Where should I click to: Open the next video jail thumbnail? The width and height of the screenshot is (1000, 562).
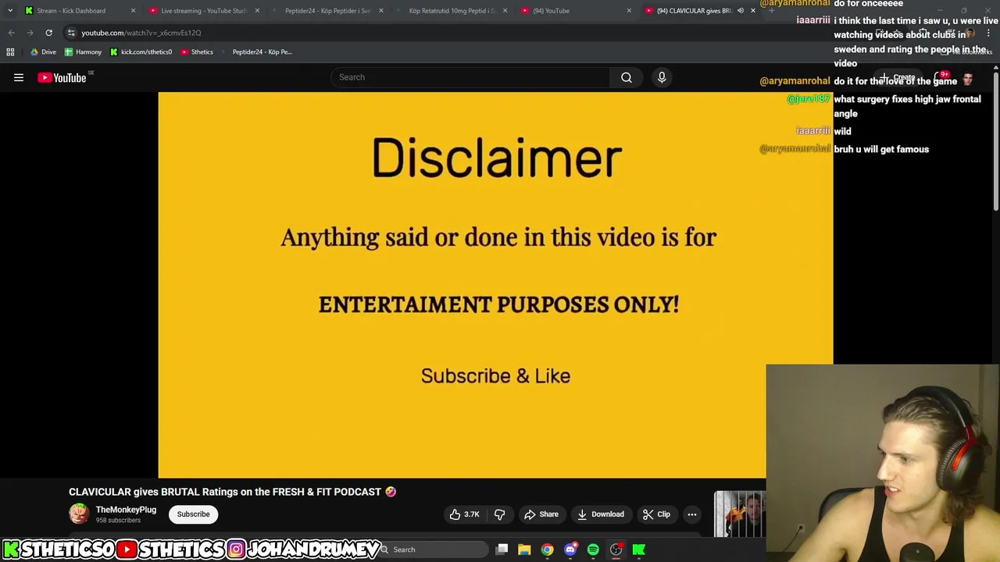(x=740, y=514)
